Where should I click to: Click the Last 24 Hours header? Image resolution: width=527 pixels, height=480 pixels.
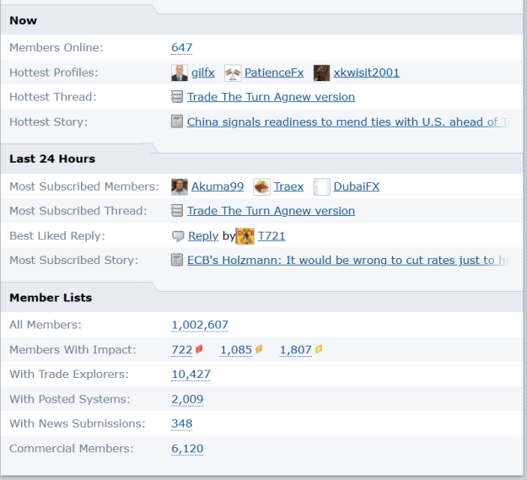[52, 159]
